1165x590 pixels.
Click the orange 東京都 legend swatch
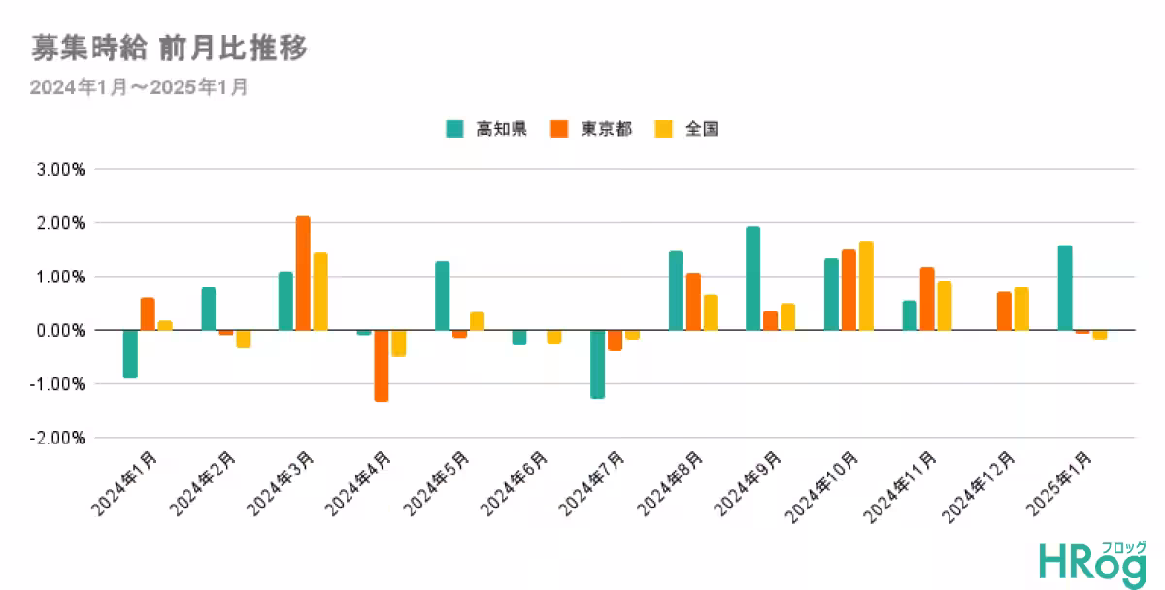pos(558,129)
